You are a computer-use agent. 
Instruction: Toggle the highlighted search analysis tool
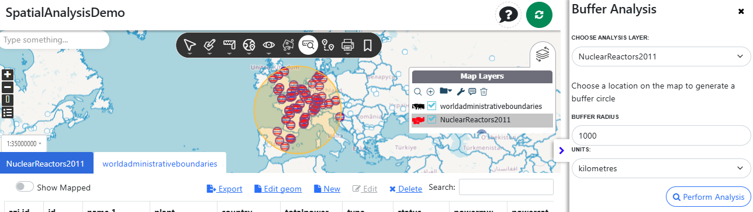308,44
